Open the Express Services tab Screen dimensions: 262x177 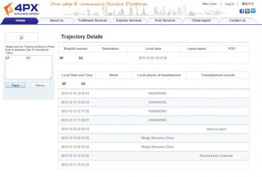point(129,21)
